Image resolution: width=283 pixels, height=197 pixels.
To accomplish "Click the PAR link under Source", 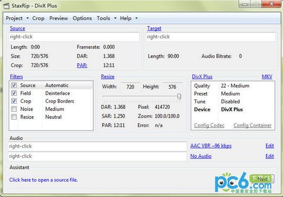I will (x=82, y=65).
